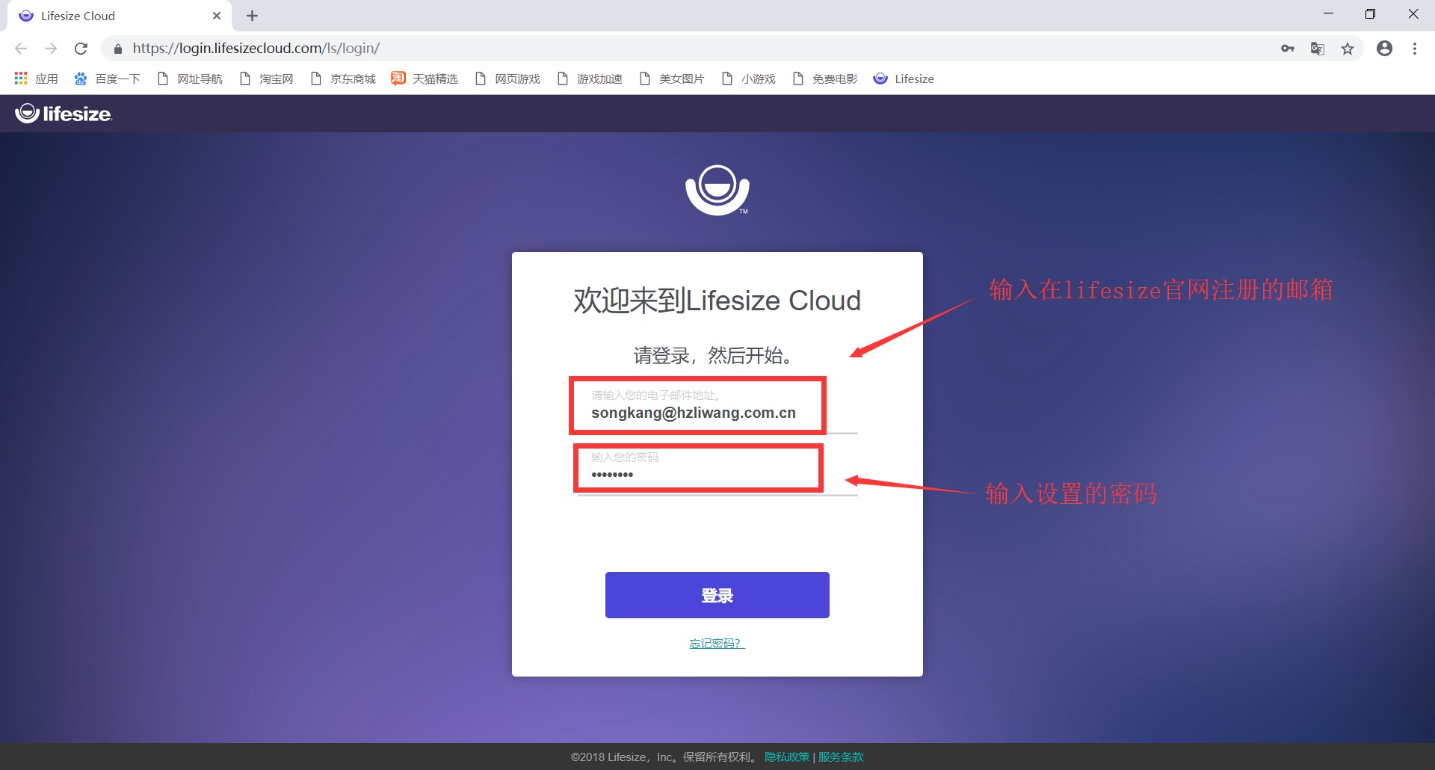Open 网址导航 bookmark
This screenshot has height=770, width=1435.
point(190,78)
